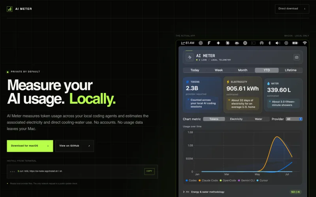The width and height of the screenshot is (316, 197).
Task: Open the Direct download dropdown button
Action: pyautogui.click(x=292, y=9)
